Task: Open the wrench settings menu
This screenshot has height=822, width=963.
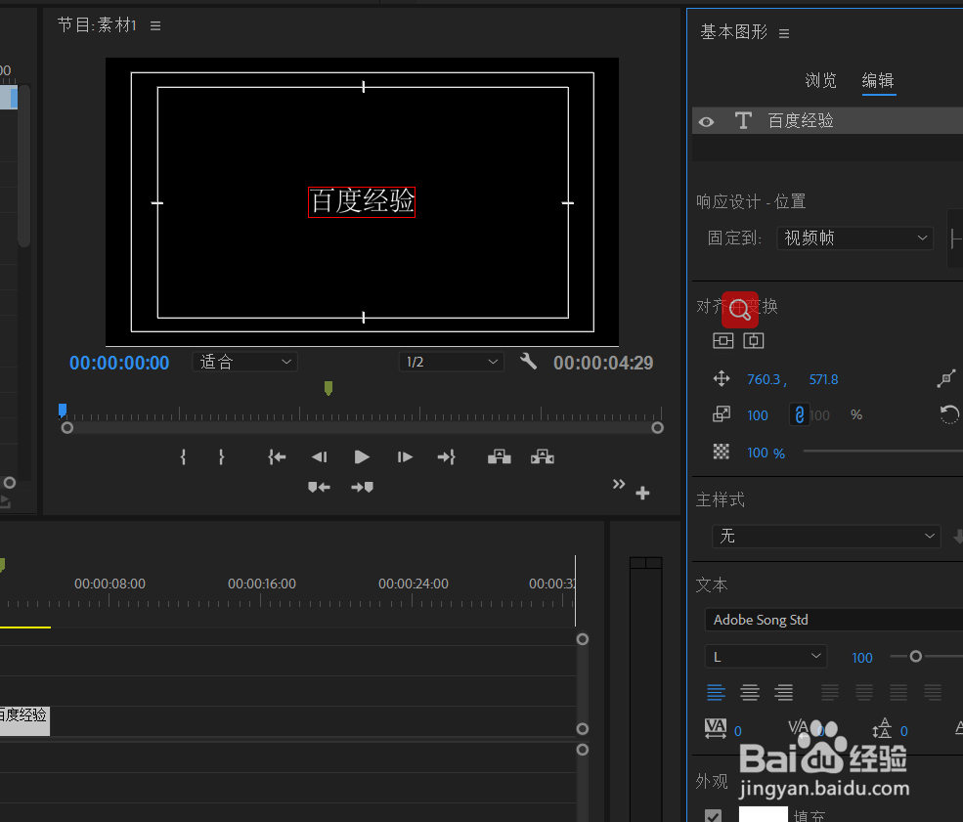Action: pos(528,361)
